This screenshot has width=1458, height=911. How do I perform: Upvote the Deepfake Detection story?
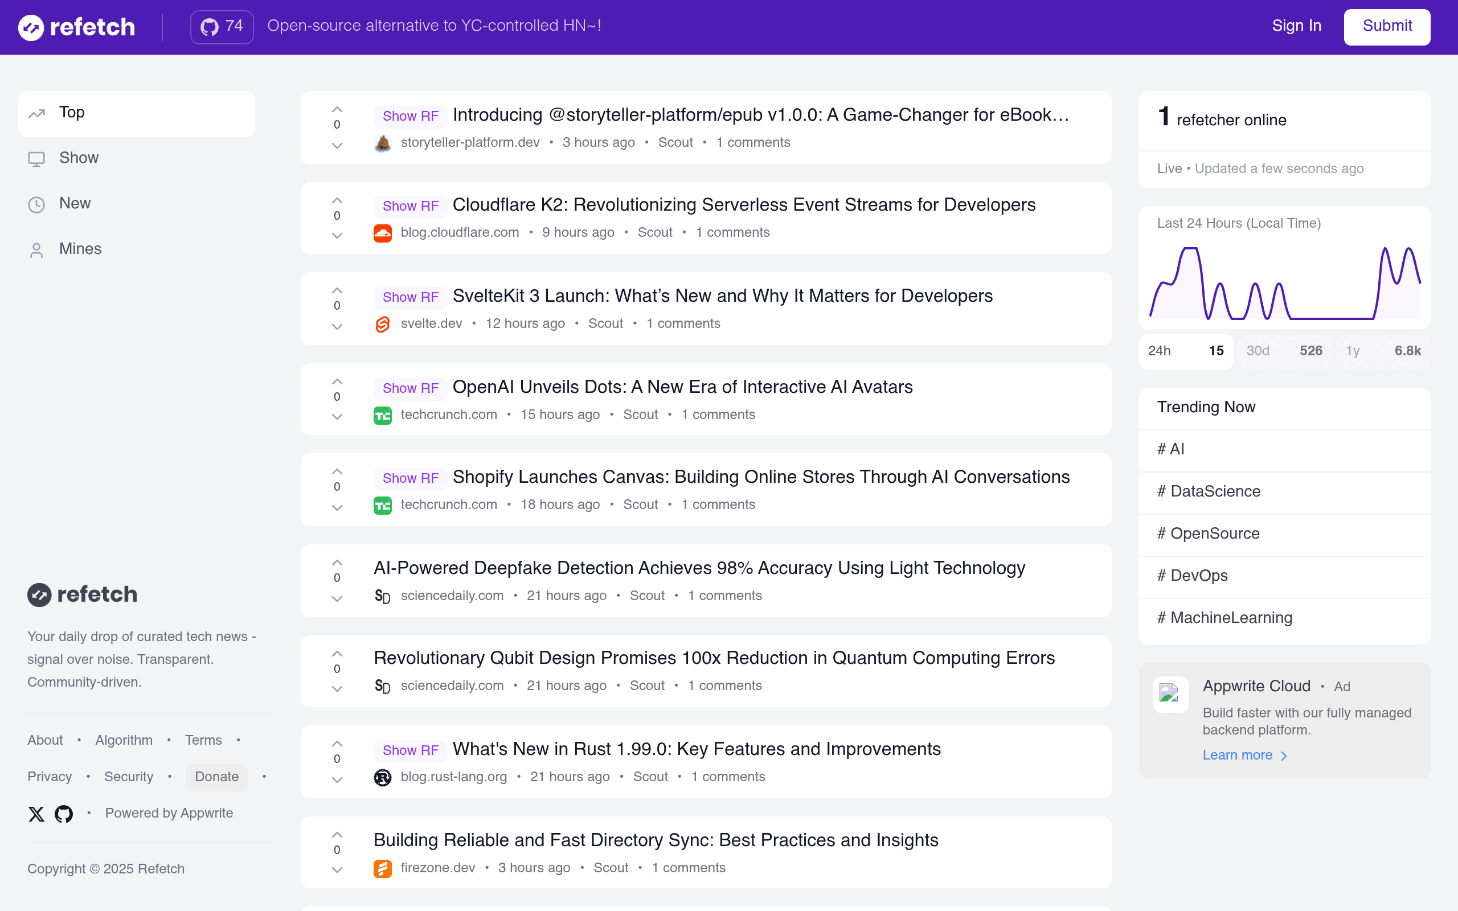(337, 563)
